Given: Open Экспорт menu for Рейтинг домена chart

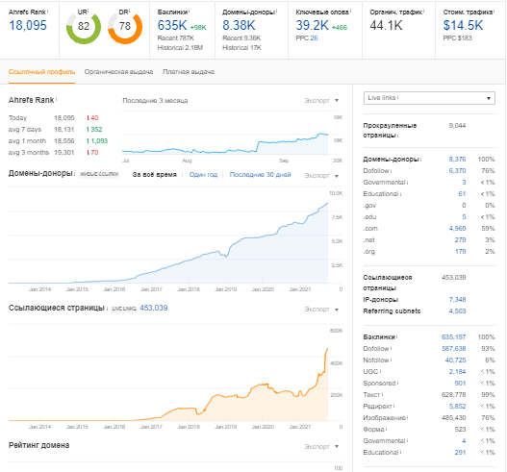Looking at the screenshot, I should pos(321,446).
